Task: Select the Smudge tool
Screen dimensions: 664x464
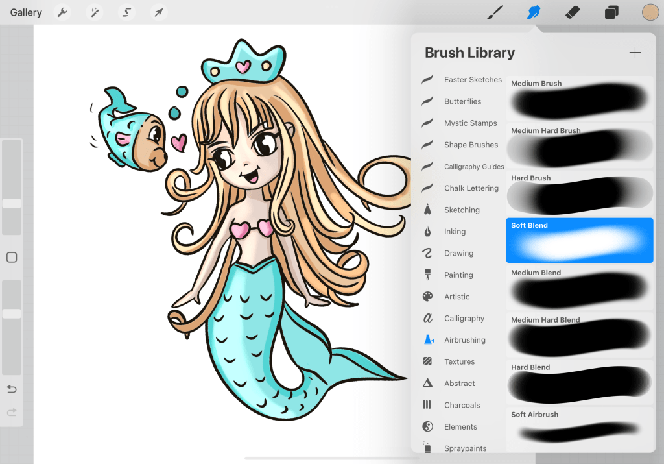Action: click(534, 12)
